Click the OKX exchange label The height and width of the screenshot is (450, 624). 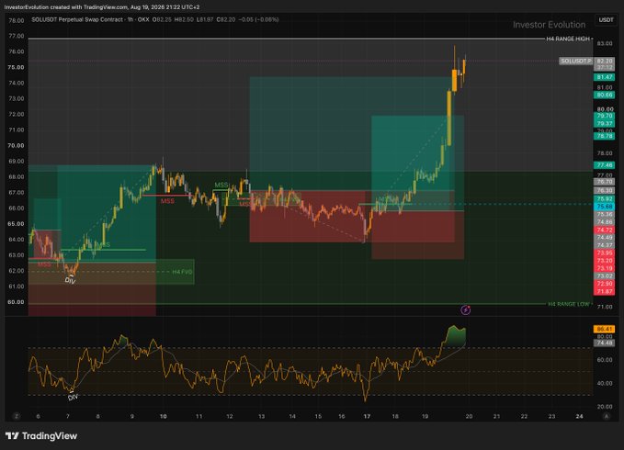[x=143, y=19]
